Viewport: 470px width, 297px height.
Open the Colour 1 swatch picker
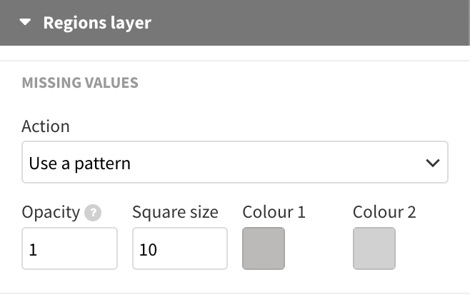[264, 248]
